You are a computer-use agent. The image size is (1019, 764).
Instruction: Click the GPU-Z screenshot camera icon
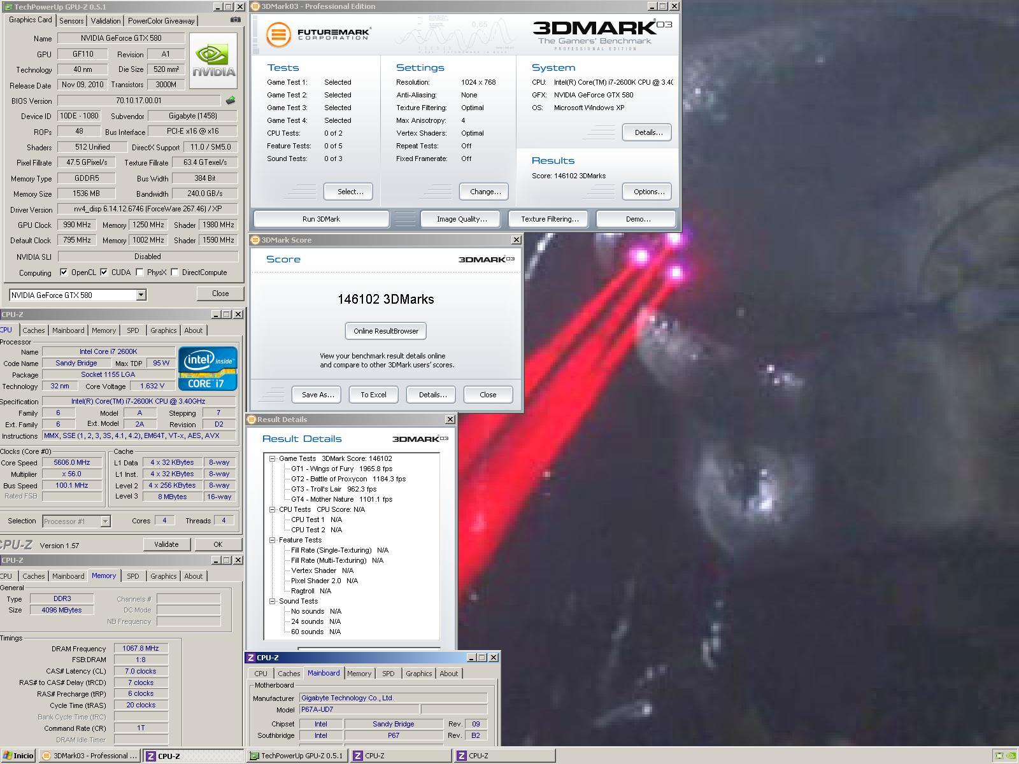click(x=235, y=20)
